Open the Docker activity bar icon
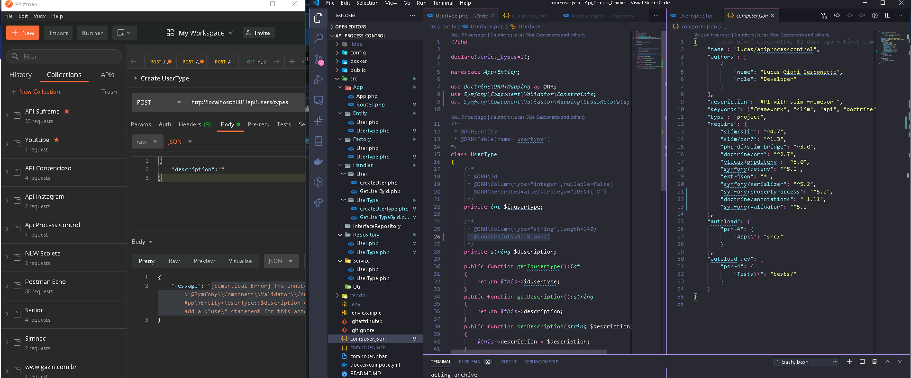This screenshot has width=911, height=378. (x=319, y=161)
